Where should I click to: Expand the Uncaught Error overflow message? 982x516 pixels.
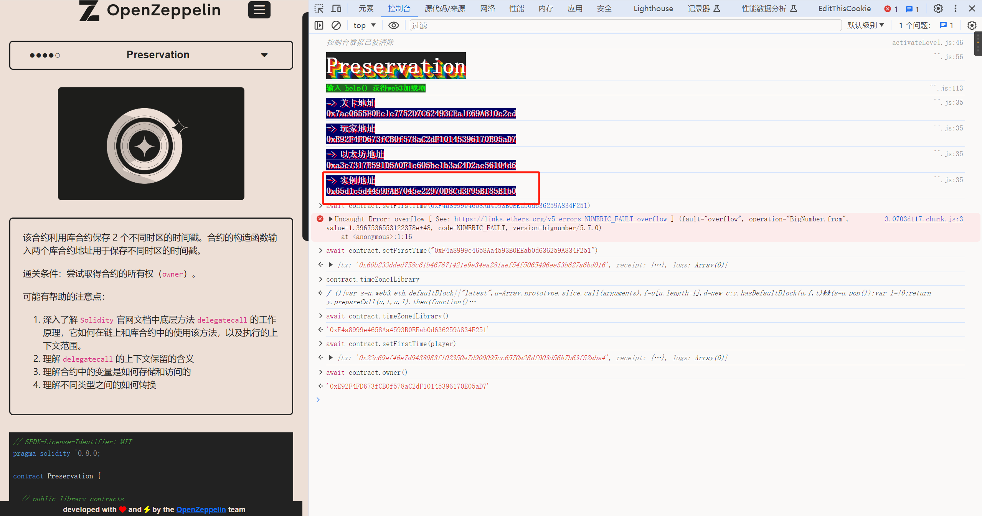(x=330, y=219)
